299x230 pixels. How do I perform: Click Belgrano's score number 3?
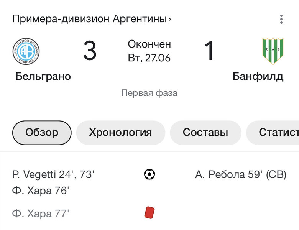[90, 51]
